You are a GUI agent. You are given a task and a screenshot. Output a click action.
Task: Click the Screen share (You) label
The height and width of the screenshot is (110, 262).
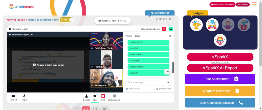tap(21, 34)
